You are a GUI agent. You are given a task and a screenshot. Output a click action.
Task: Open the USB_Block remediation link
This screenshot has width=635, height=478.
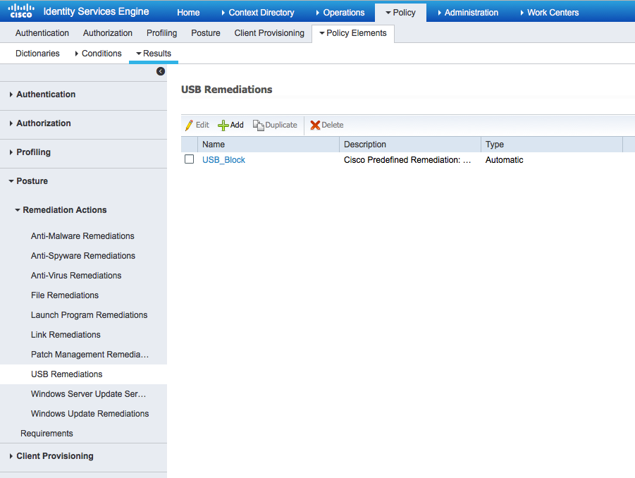tap(223, 160)
